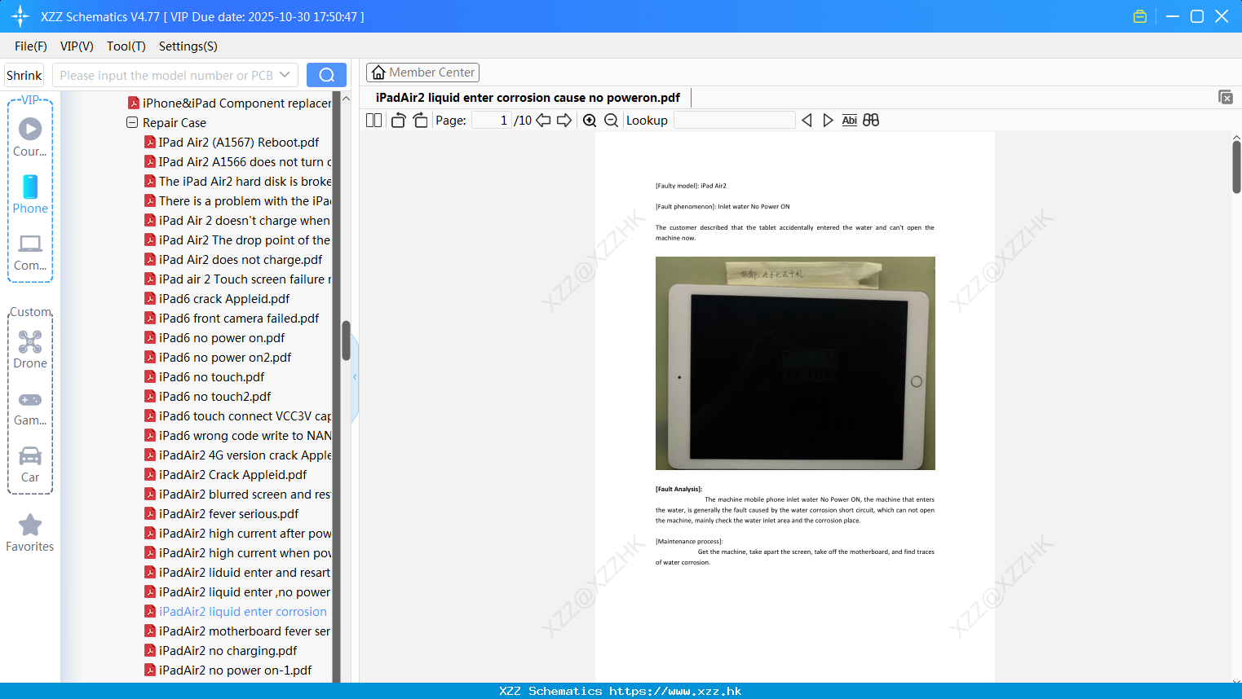Zoom out of the PDF
Image resolution: width=1242 pixels, height=699 pixels.
tap(611, 121)
